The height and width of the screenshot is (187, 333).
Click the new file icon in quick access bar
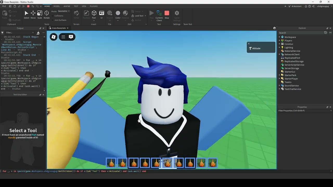pos(15,6)
